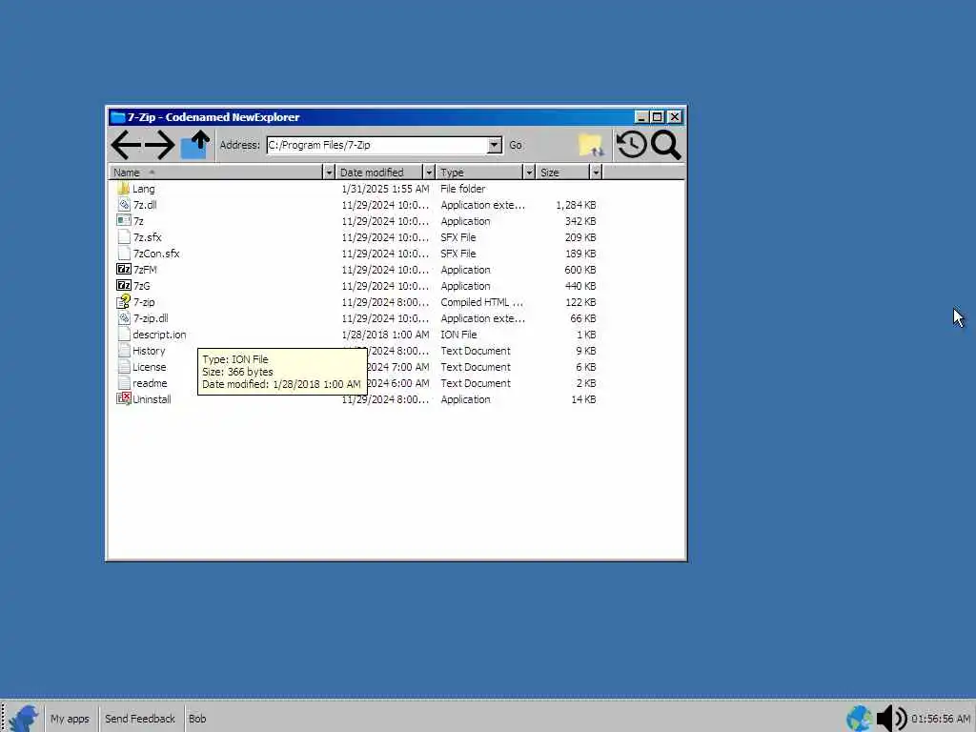Maximize the 7-Zip window
Image resolution: width=976 pixels, height=732 pixels.
point(658,117)
